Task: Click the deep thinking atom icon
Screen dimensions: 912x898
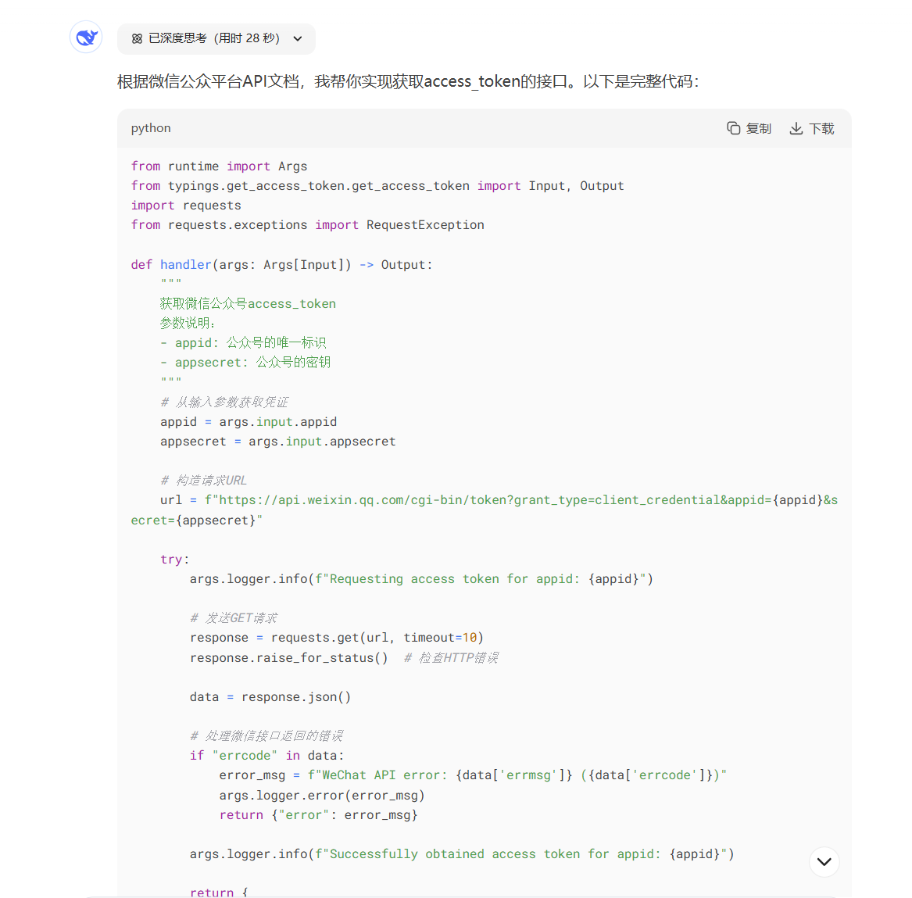Action: pyautogui.click(x=137, y=39)
